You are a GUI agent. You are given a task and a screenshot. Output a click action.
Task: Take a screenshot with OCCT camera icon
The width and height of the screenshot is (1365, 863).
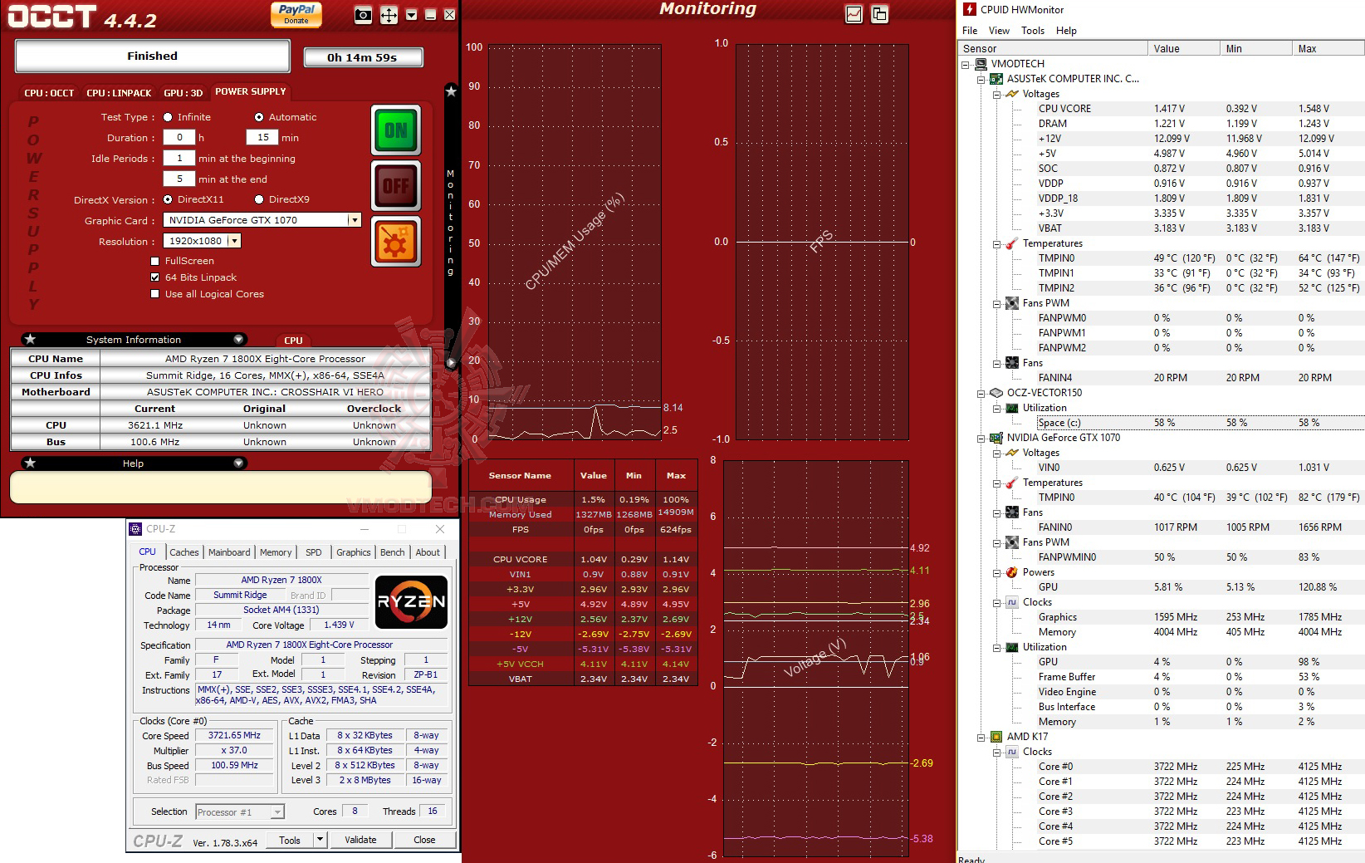[363, 15]
